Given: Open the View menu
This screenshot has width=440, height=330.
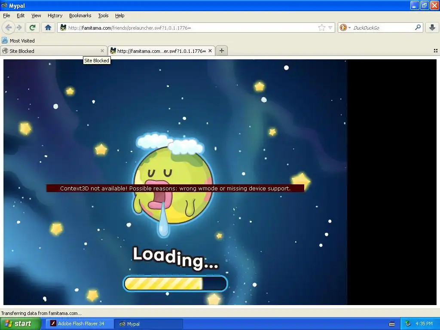Looking at the screenshot, I should point(36,15).
